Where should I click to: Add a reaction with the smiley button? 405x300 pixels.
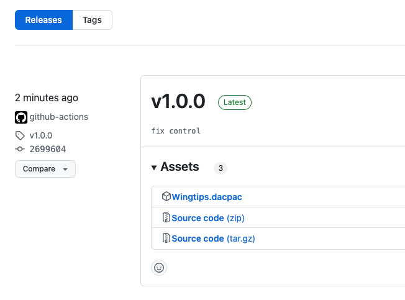(x=159, y=268)
